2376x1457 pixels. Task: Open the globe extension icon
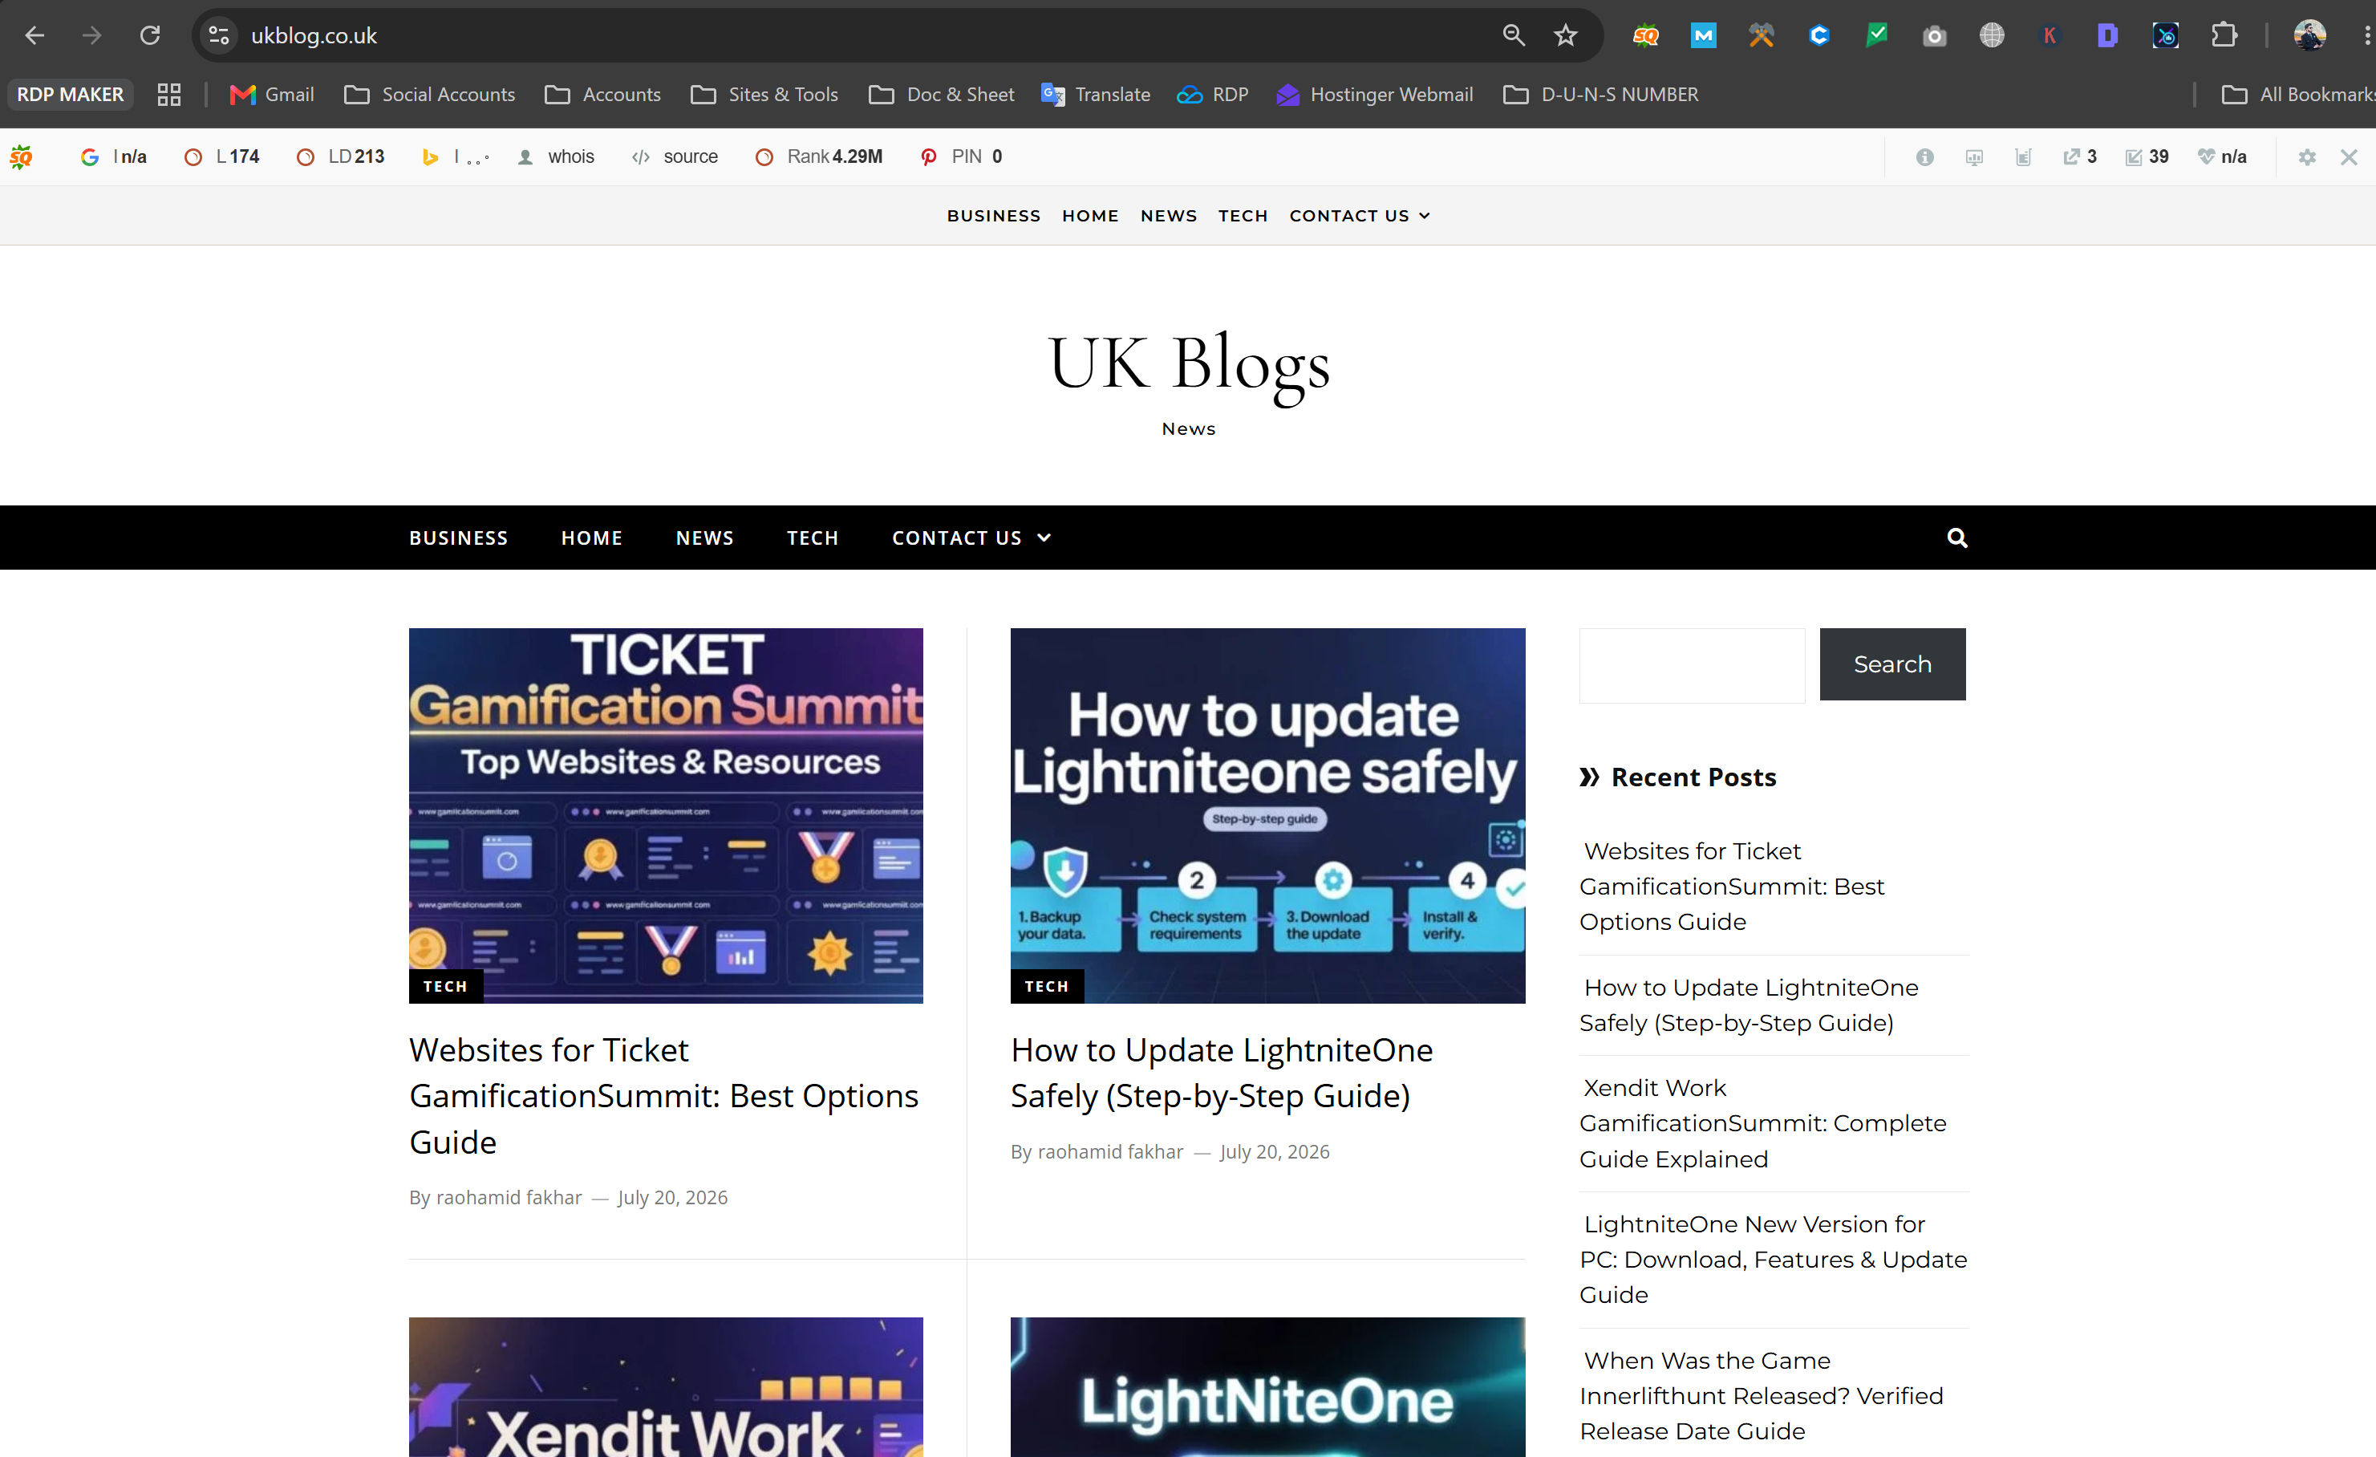[1993, 35]
